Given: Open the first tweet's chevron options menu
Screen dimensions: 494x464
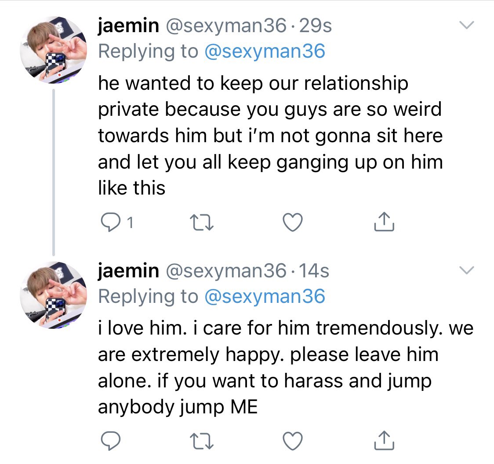Looking at the screenshot, I should [467, 25].
